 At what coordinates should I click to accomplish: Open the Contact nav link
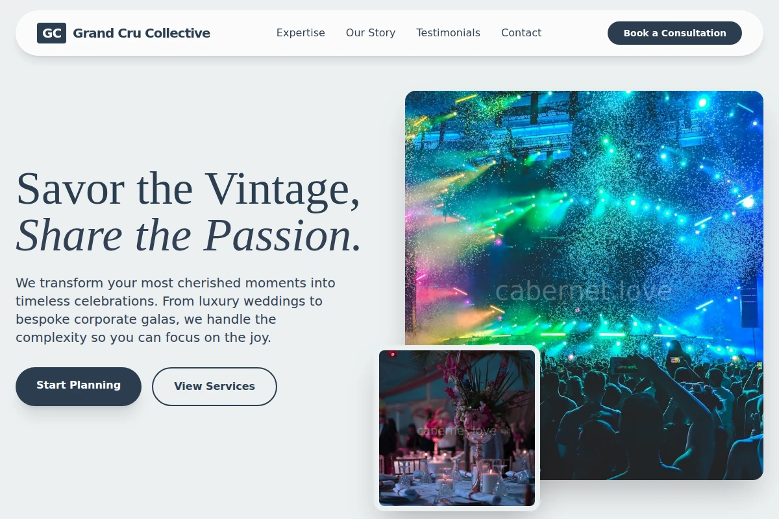[x=521, y=32]
